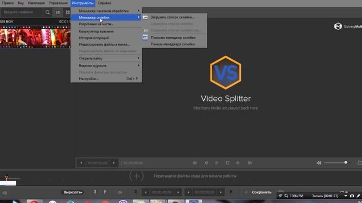The height and width of the screenshot is (203, 362).
Task: Open История операций
Action: pos(106,38)
